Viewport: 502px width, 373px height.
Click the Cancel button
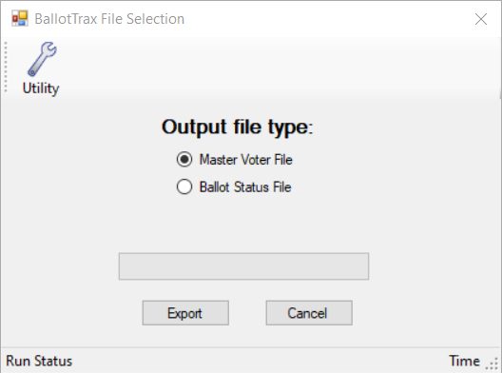(309, 313)
